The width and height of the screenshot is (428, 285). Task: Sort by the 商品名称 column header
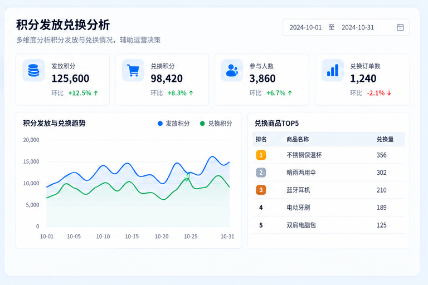[298, 139]
